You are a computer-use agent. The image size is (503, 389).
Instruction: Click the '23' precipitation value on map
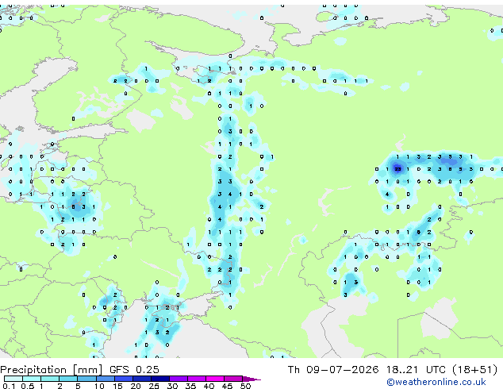coord(397,169)
